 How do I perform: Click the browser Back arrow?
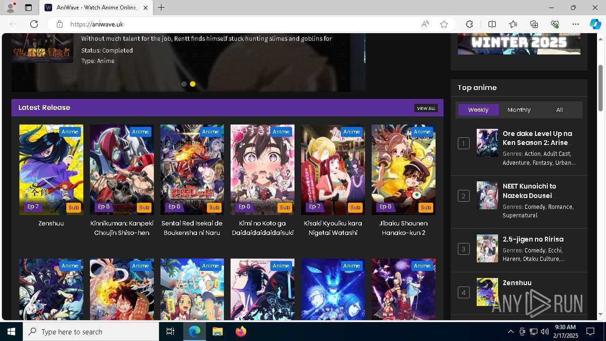pyautogui.click(x=13, y=24)
